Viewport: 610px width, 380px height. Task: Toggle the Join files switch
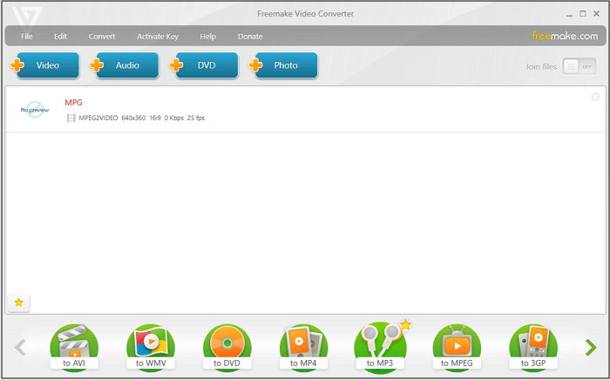pos(579,66)
